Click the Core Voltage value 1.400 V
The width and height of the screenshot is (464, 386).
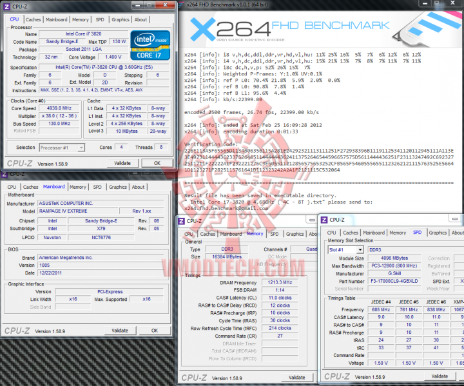[x=113, y=57]
